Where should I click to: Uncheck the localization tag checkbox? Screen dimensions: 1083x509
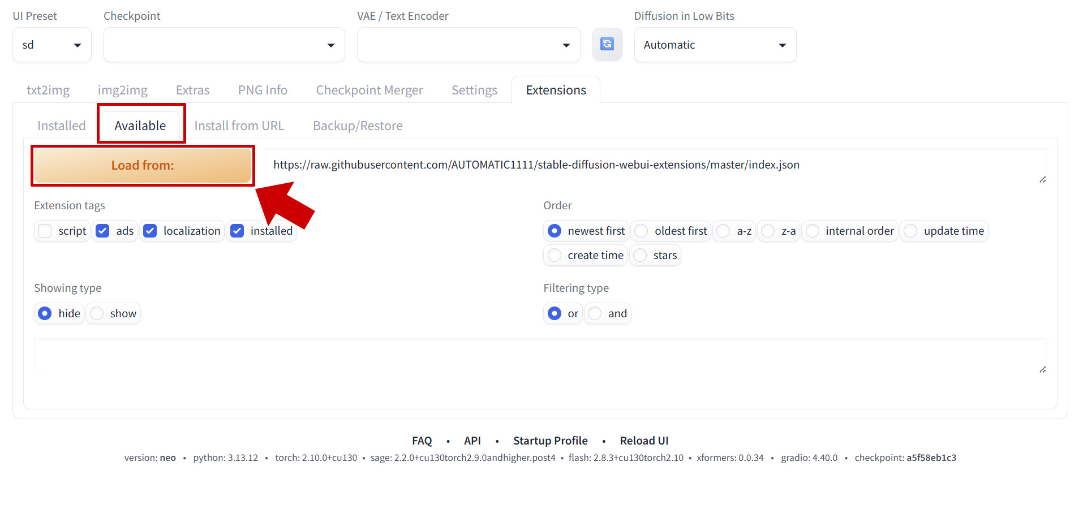click(x=150, y=231)
